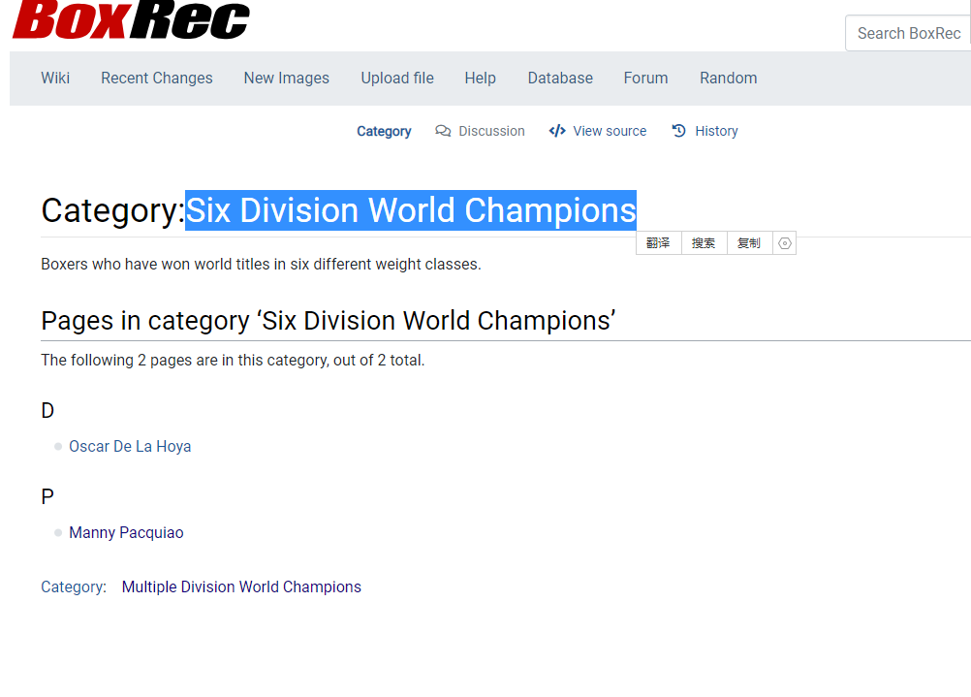This screenshot has height=697, width=971.
Task: Go to a Random page
Action: [x=729, y=79]
